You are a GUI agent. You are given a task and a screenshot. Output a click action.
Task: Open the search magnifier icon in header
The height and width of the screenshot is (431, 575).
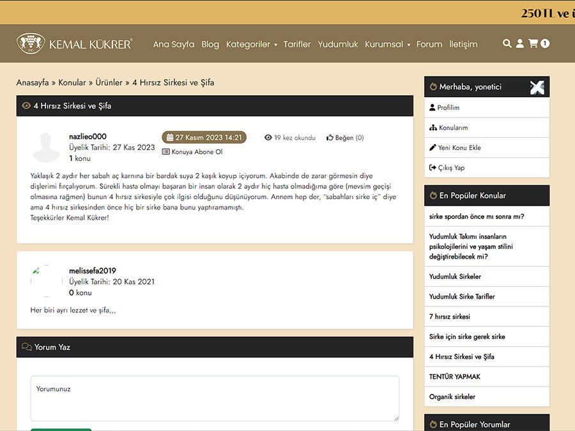click(507, 43)
